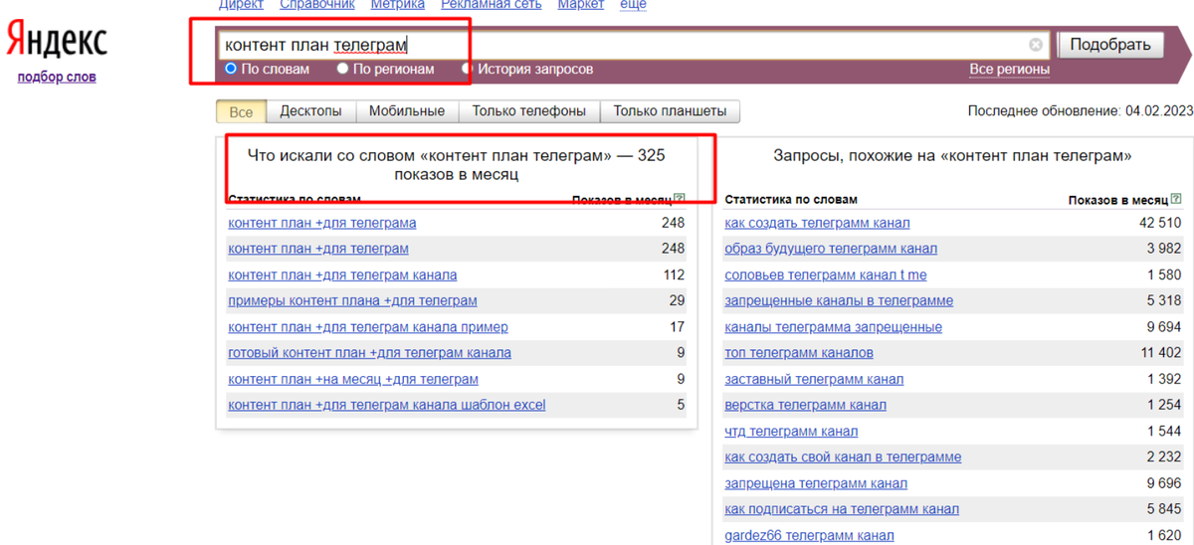Open query топ телеграмм каналов

coord(799,353)
